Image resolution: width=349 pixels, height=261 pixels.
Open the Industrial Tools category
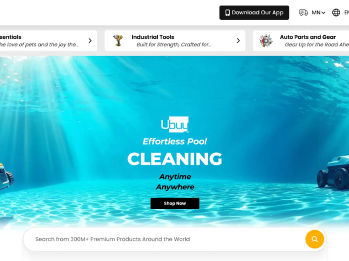pyautogui.click(x=175, y=41)
